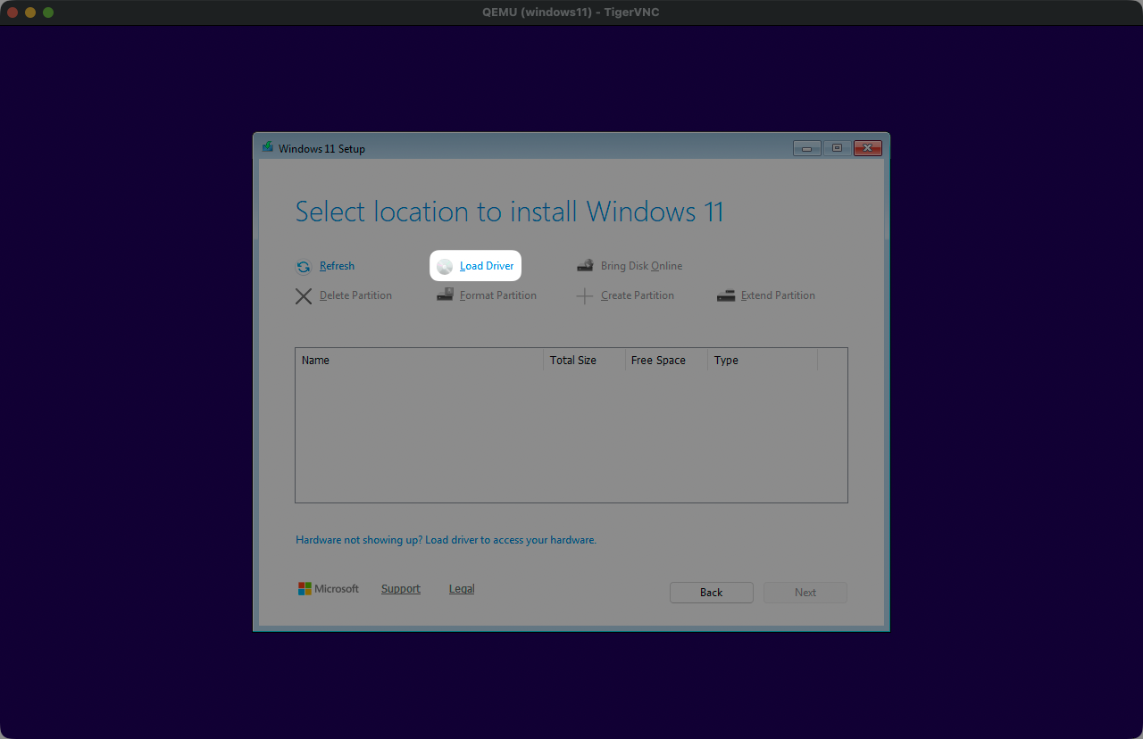Open the 'Hardware not showing up?' link

446,540
